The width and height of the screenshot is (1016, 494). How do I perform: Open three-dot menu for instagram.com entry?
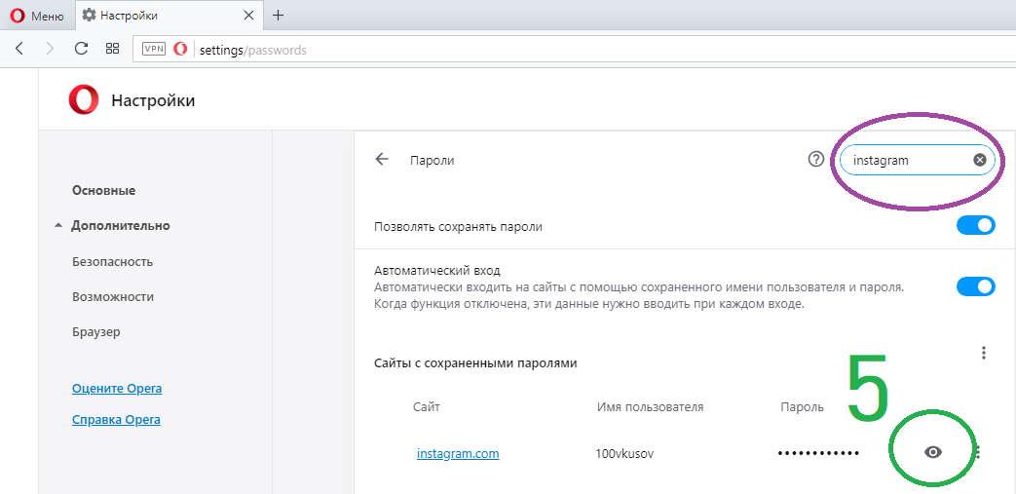978,452
